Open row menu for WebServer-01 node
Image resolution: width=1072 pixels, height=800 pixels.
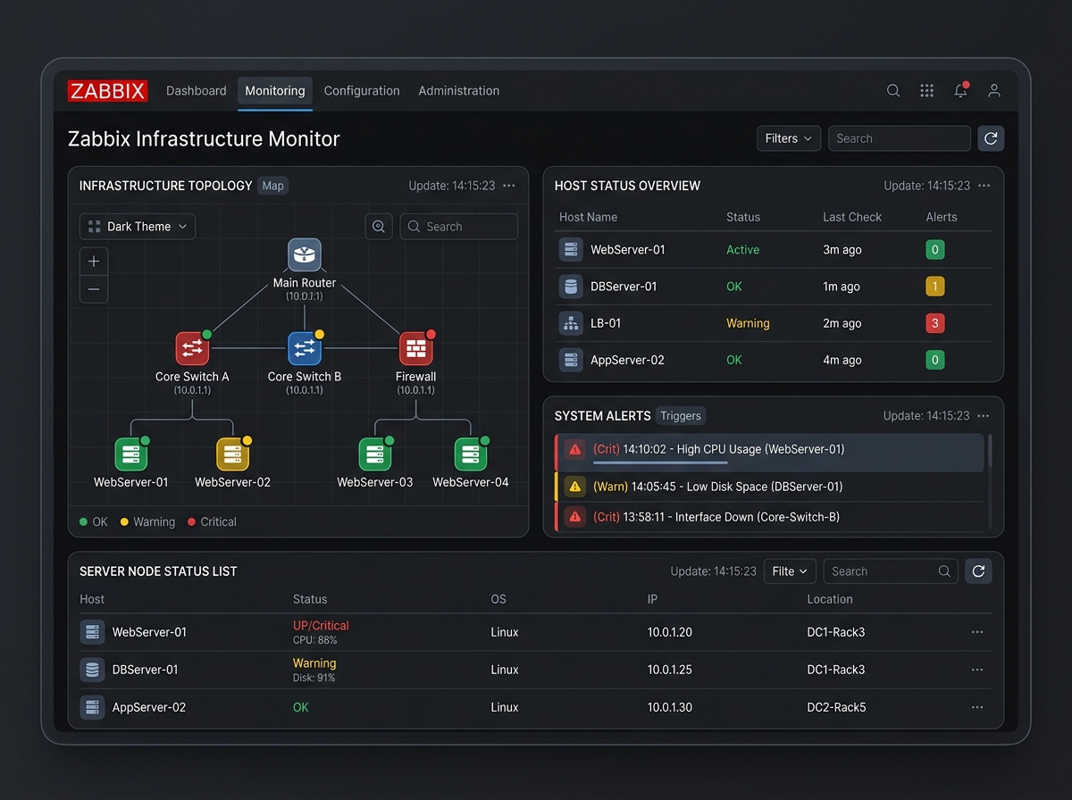[x=977, y=632]
